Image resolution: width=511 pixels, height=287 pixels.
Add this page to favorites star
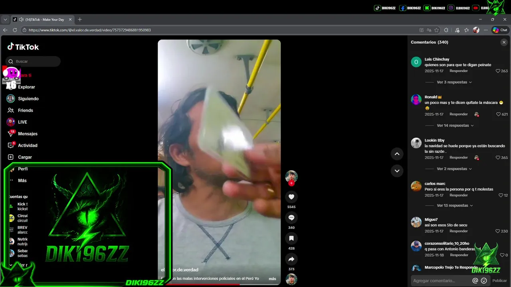coord(436,30)
